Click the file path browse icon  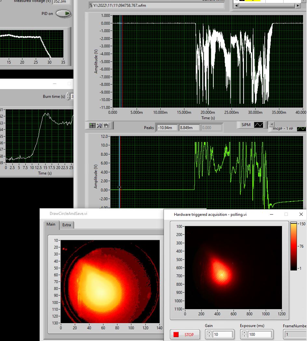pyautogui.click(x=91, y=6)
